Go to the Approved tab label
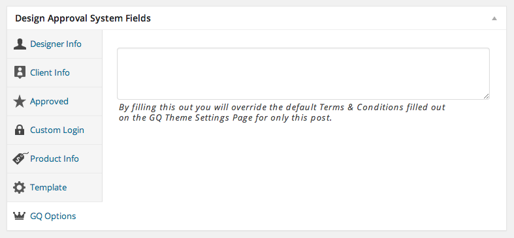This screenshot has width=514, height=238. pos(49,102)
